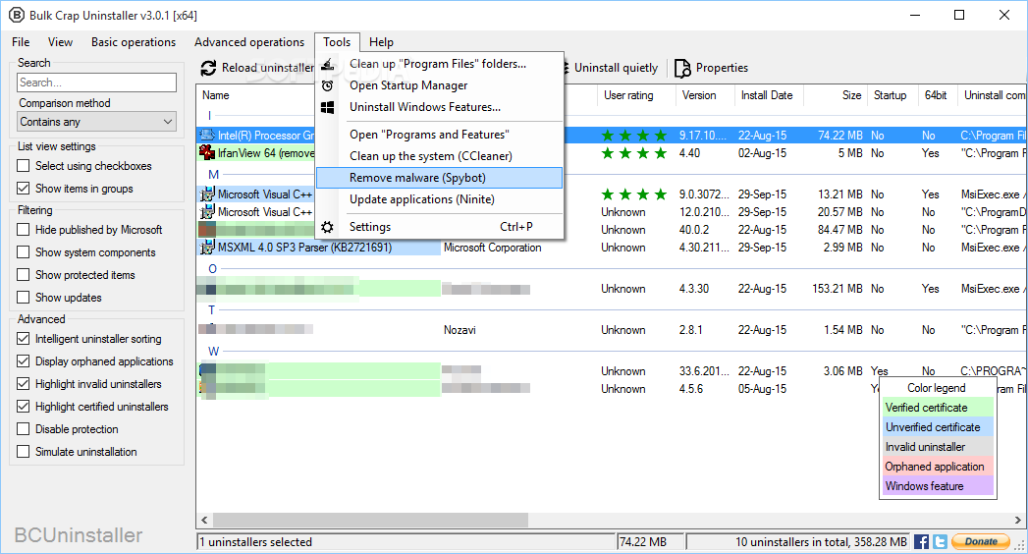
Task: Open the View menu
Action: coord(60,42)
